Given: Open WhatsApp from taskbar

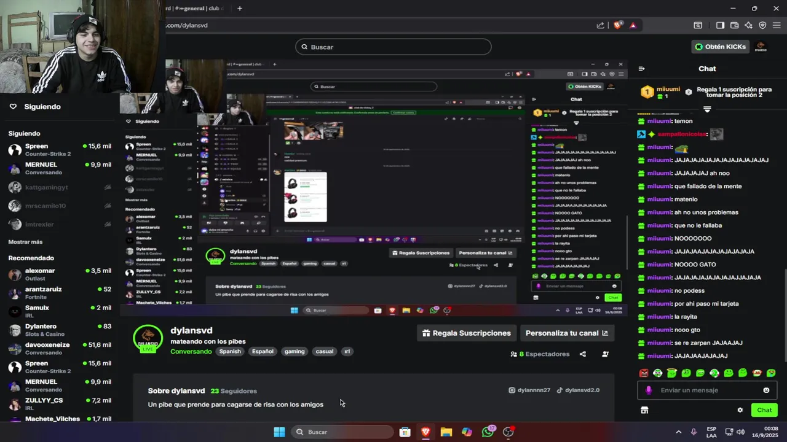Looking at the screenshot, I should (488, 432).
